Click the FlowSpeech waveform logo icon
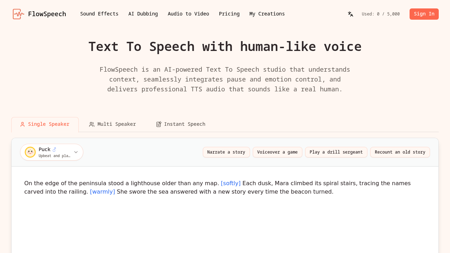Screen dimensions: 450x253 (x=18, y=14)
